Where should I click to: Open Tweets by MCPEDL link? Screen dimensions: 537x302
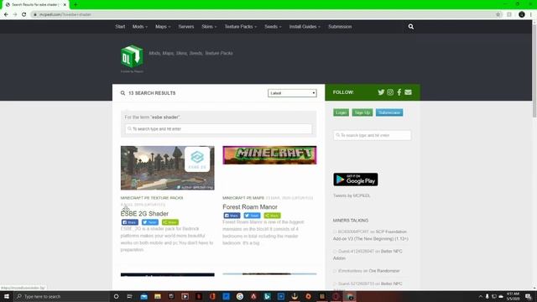[352, 195]
